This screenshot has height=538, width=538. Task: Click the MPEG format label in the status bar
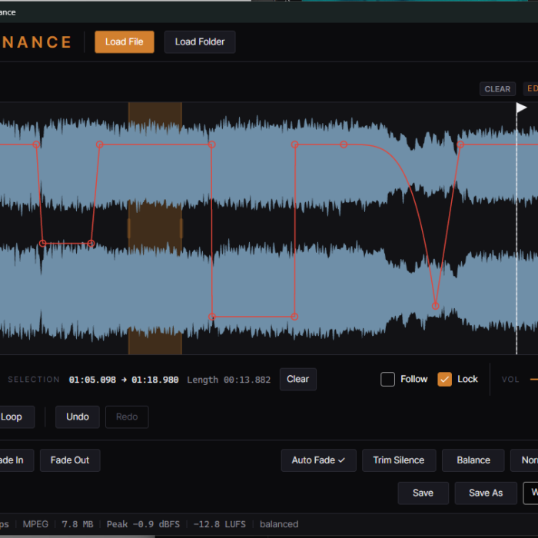[x=35, y=524]
